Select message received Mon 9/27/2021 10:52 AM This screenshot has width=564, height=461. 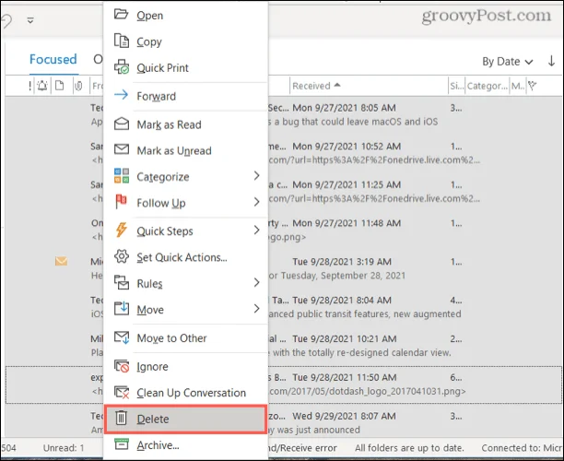[347, 153]
